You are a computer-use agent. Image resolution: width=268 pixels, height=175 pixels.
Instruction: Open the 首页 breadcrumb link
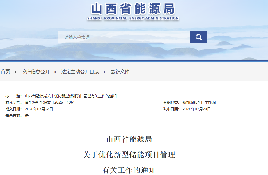(5, 72)
